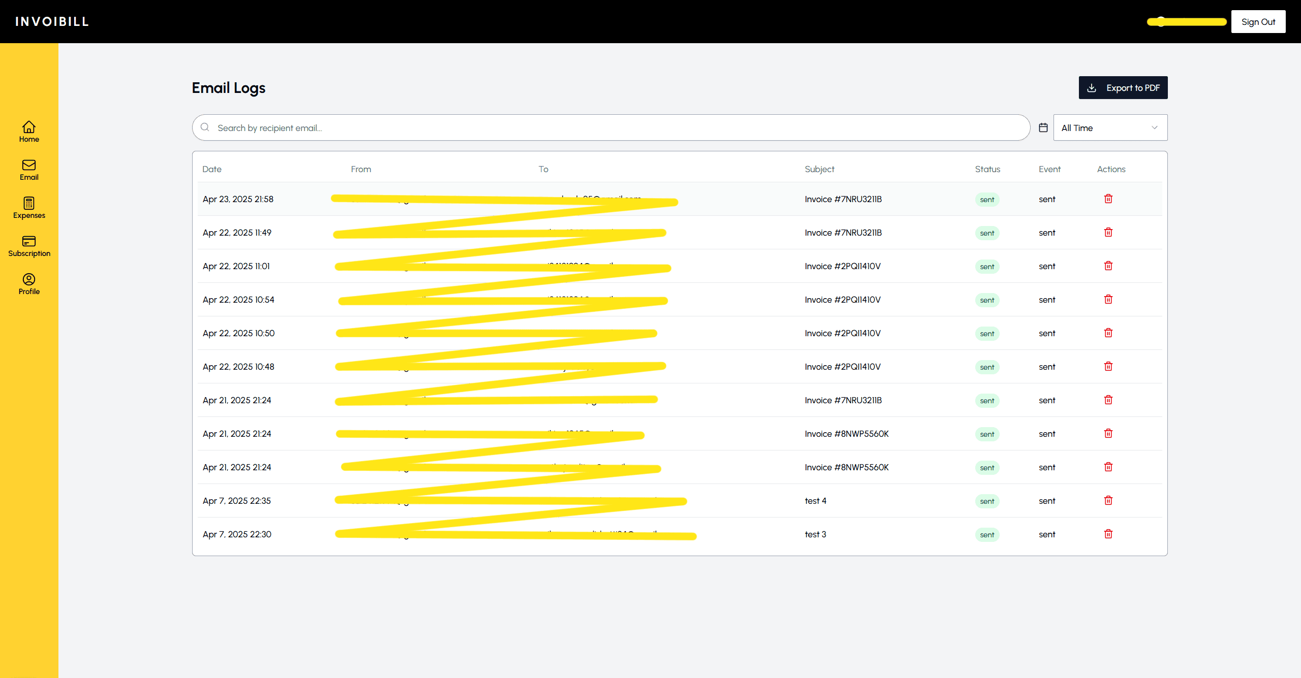This screenshot has width=1301, height=678.
Task: Click the Subject column header
Action: click(819, 169)
